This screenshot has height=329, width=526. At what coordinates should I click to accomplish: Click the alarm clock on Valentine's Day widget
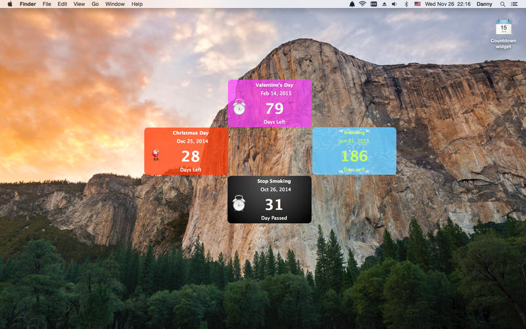pos(239,107)
